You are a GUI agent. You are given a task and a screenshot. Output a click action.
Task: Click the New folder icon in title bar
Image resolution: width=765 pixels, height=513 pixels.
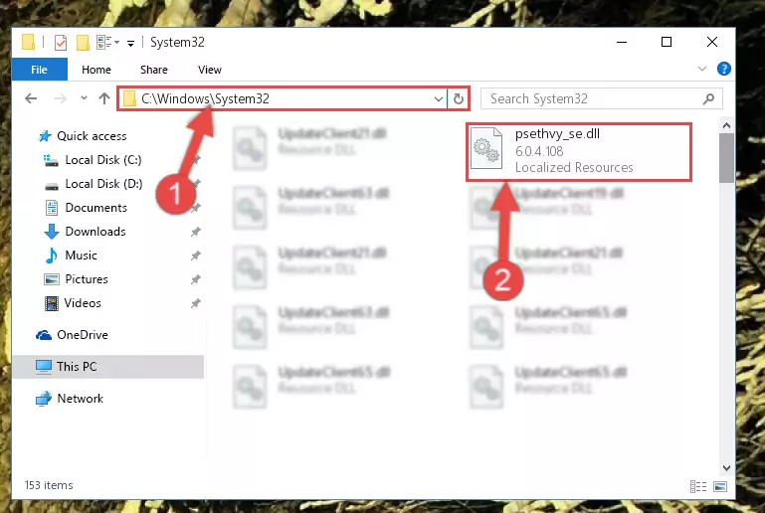(x=83, y=43)
